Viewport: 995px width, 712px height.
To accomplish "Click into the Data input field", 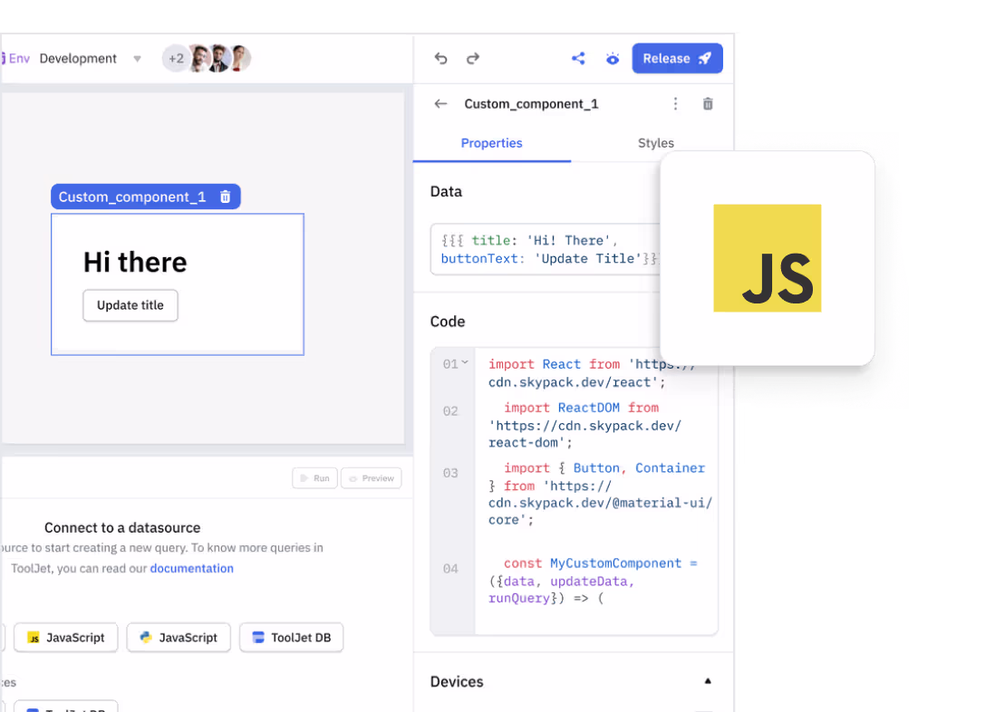I will click(x=544, y=249).
